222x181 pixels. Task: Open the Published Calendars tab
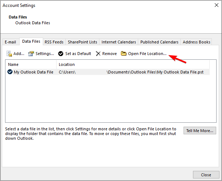[x=159, y=42]
